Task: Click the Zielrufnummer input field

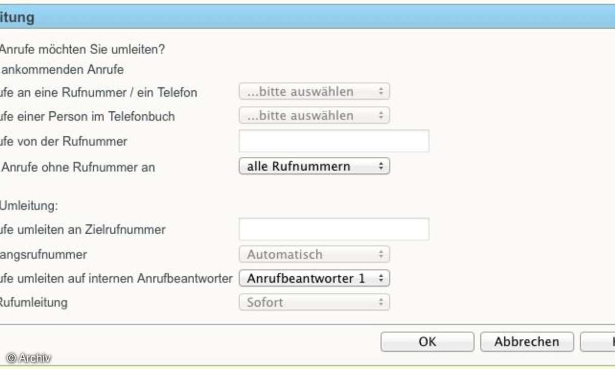Action: point(334,229)
